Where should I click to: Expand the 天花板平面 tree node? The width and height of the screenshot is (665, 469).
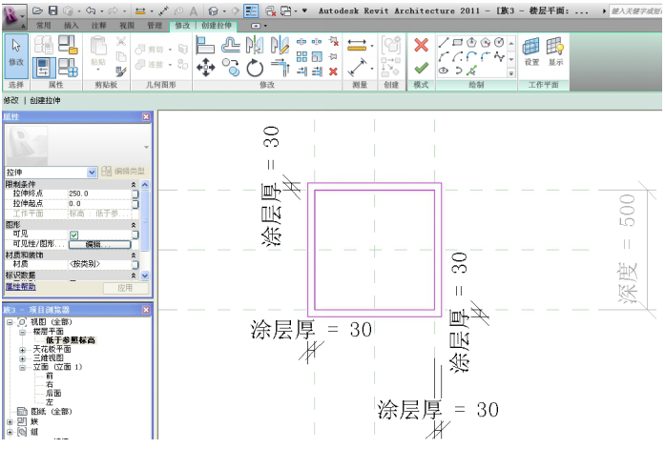tap(22, 350)
